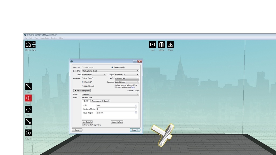The width and height of the screenshot is (276, 155).
Task: Open the Object info tool
Action: [28, 133]
